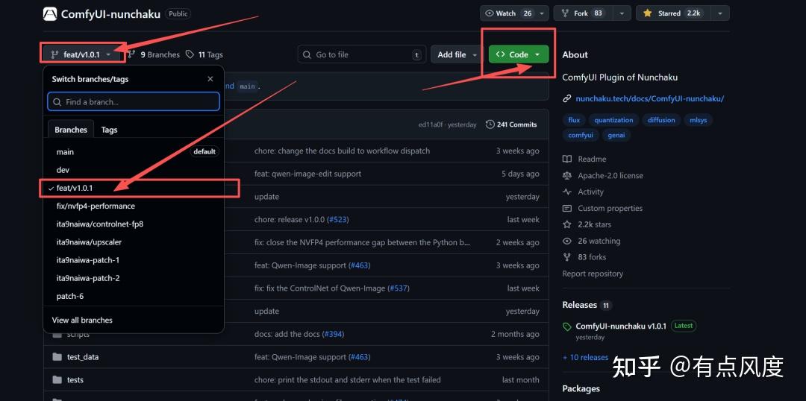Viewport: 806px width, 401px height.
Task: Open commit 'chore: change the docs build to workflow dispatch'
Action: pyautogui.click(x=342, y=151)
